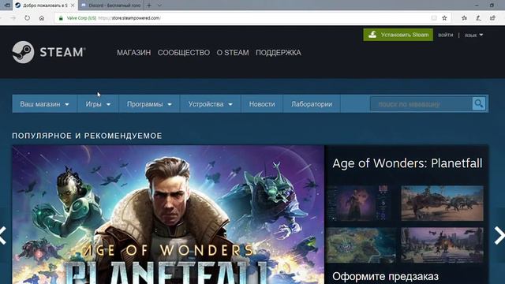The height and width of the screenshot is (284, 505).
Task: Open the favorites hub icon
Action: [464, 18]
